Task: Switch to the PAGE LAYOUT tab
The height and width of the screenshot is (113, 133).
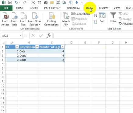Action: pyautogui.click(x=52, y=8)
